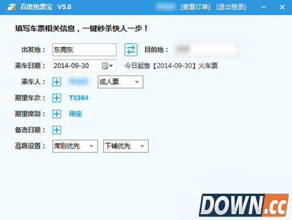
Task: Add an expected train number
Action: [57, 98]
